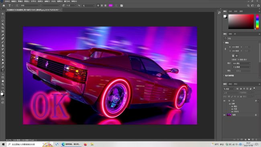Open the color mode dropdown in Properties
261x147 pixels.
click(x=241, y=63)
